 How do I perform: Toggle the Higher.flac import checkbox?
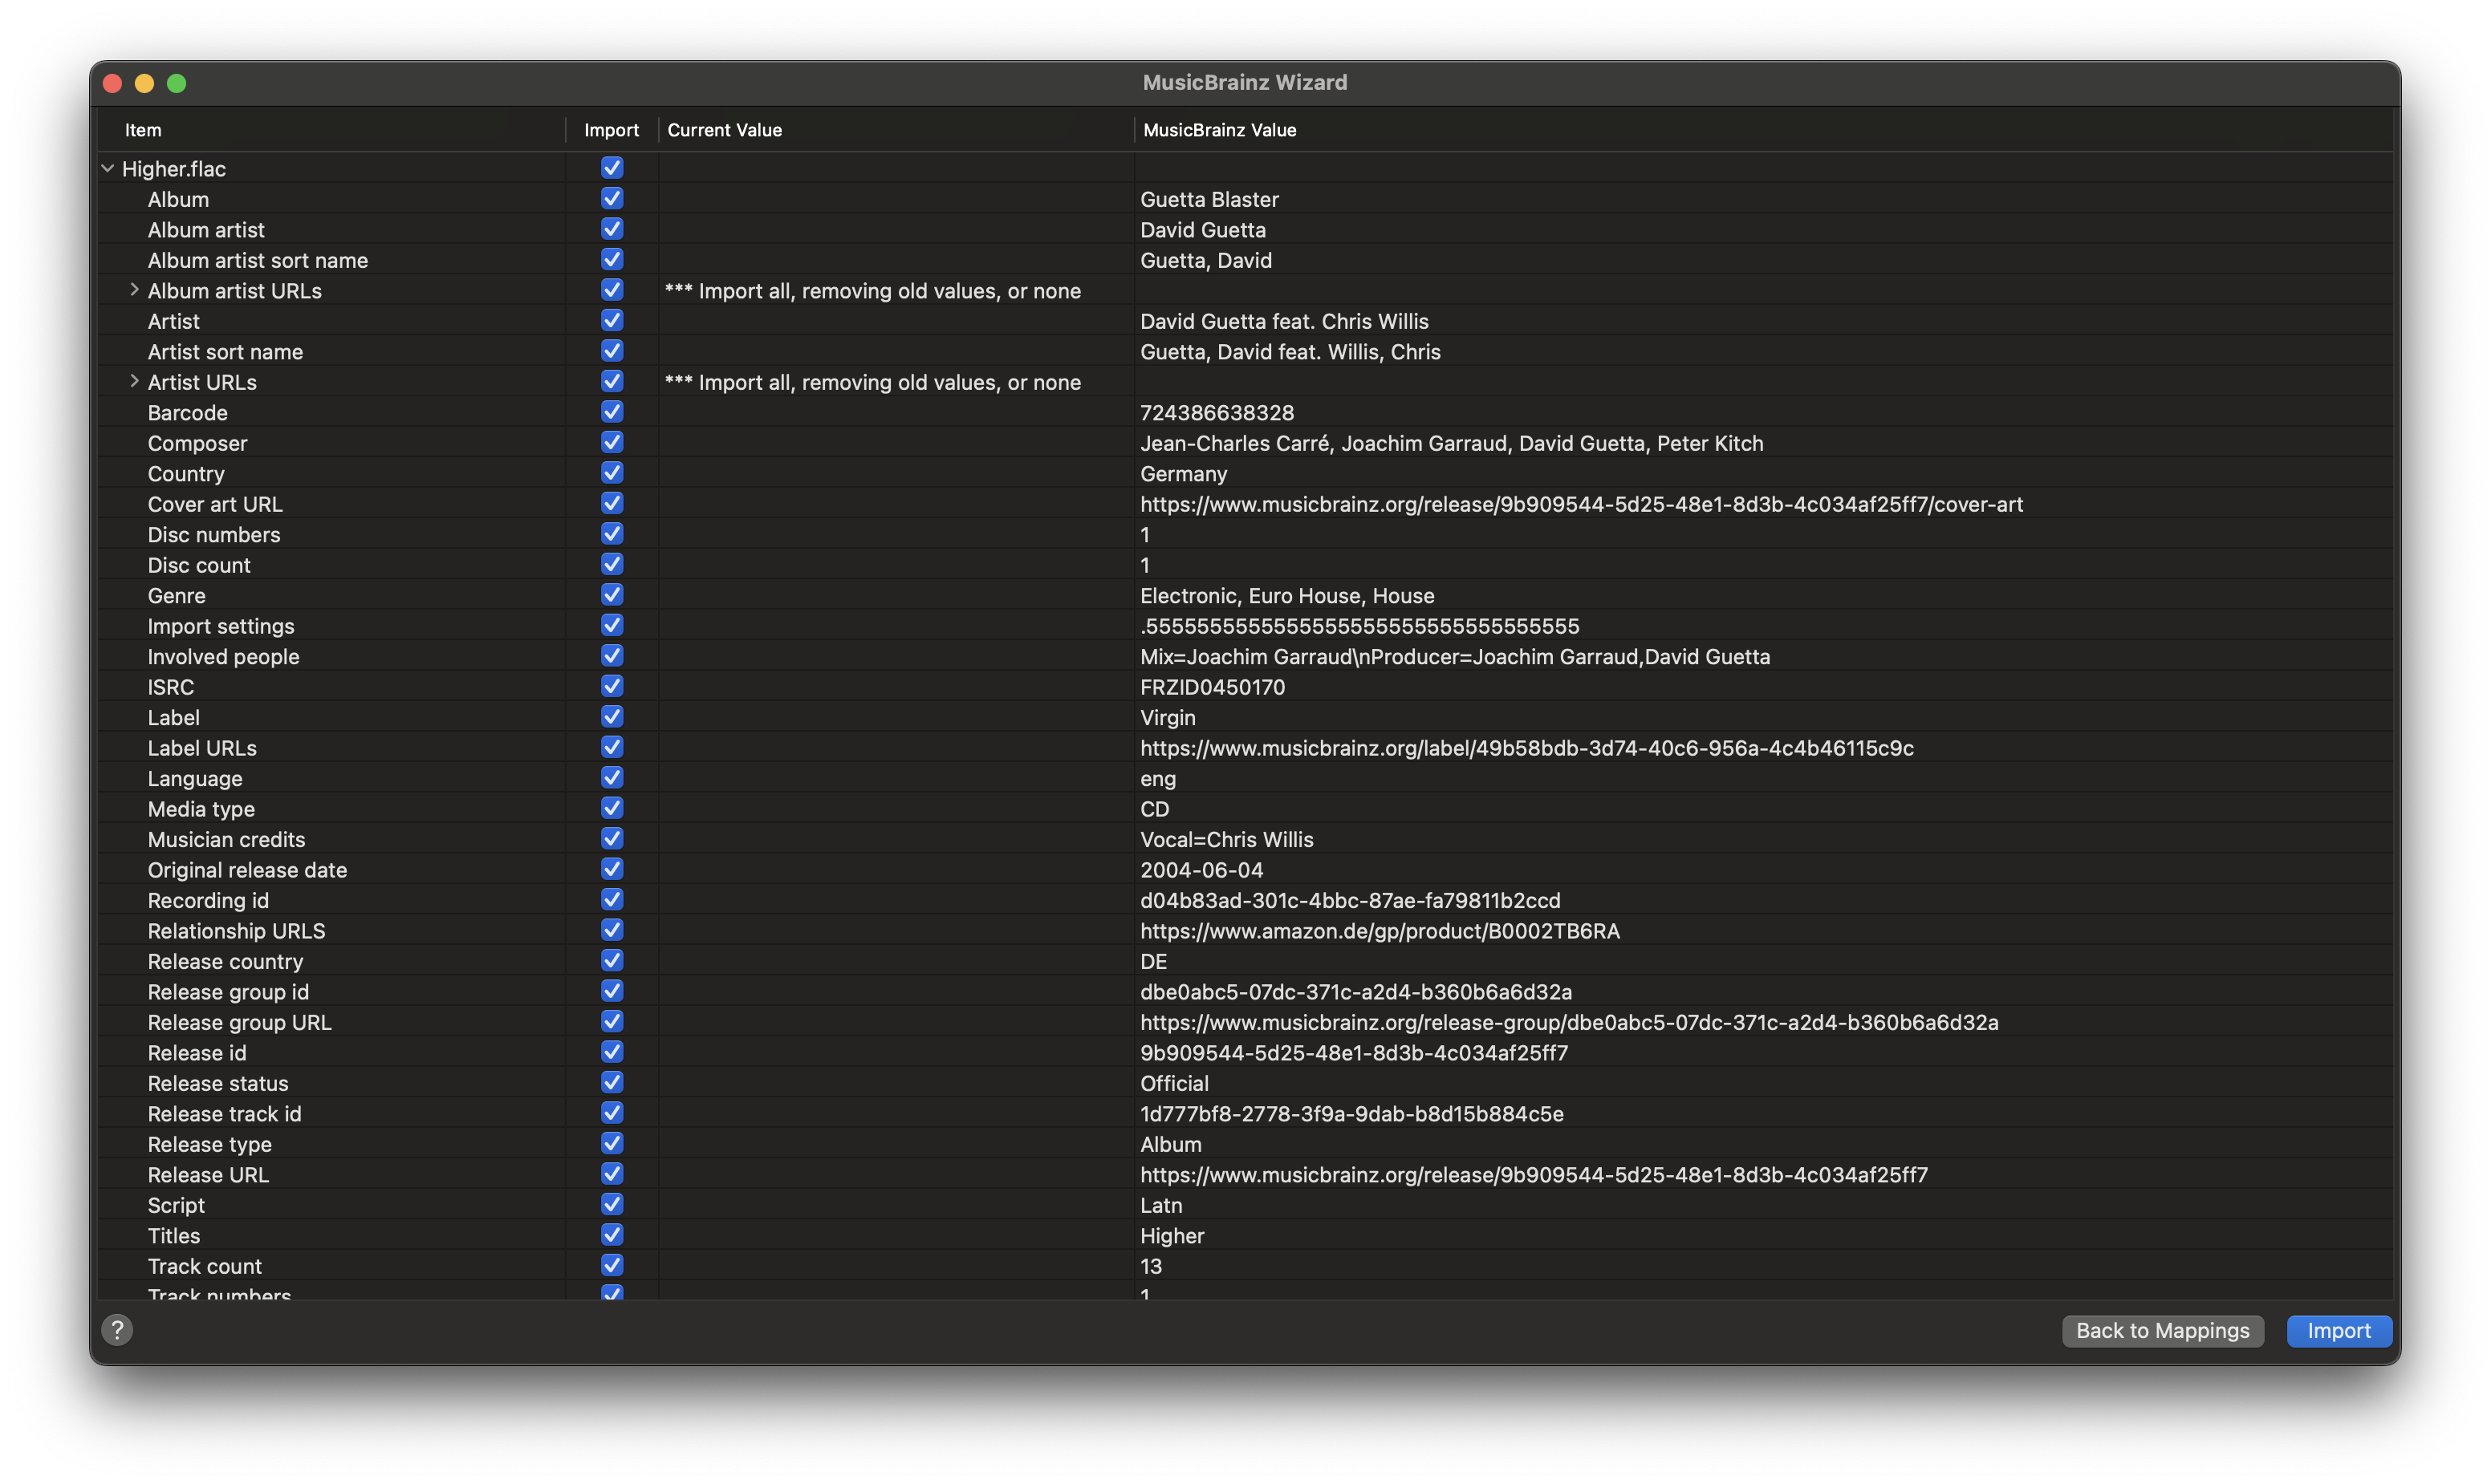coord(612,168)
